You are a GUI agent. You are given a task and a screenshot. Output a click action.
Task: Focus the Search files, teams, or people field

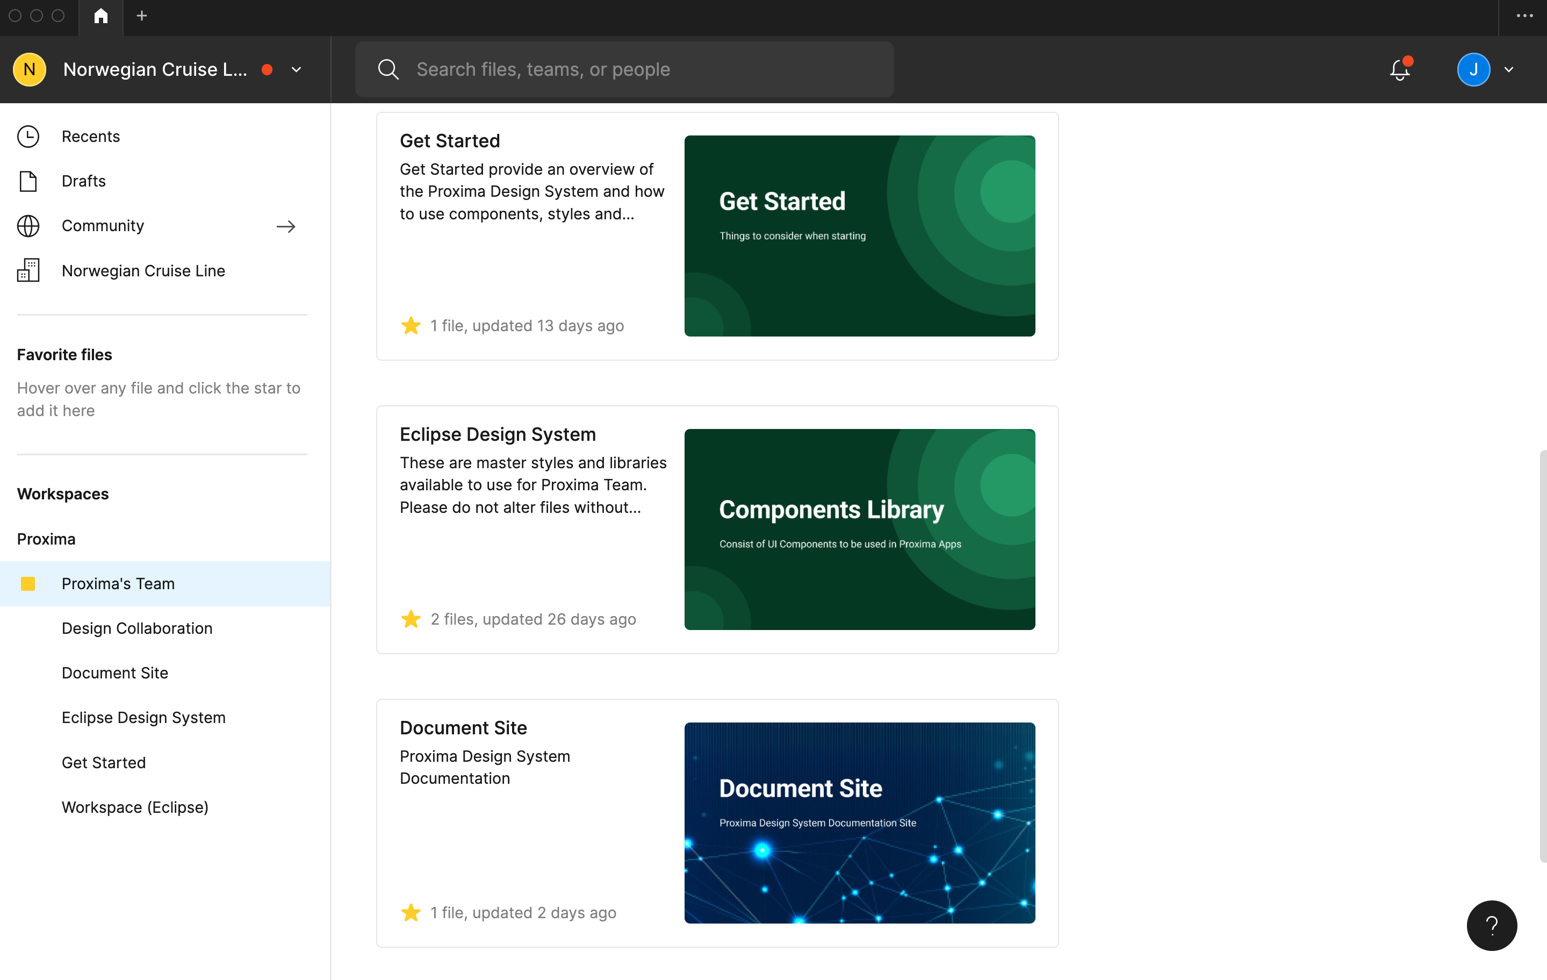pyautogui.click(x=624, y=69)
